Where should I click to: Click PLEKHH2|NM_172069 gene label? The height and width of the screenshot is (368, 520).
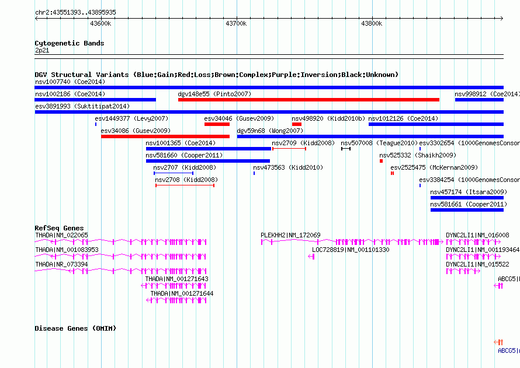point(290,235)
